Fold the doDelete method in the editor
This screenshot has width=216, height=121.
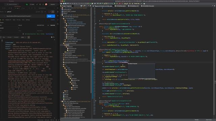96,24
